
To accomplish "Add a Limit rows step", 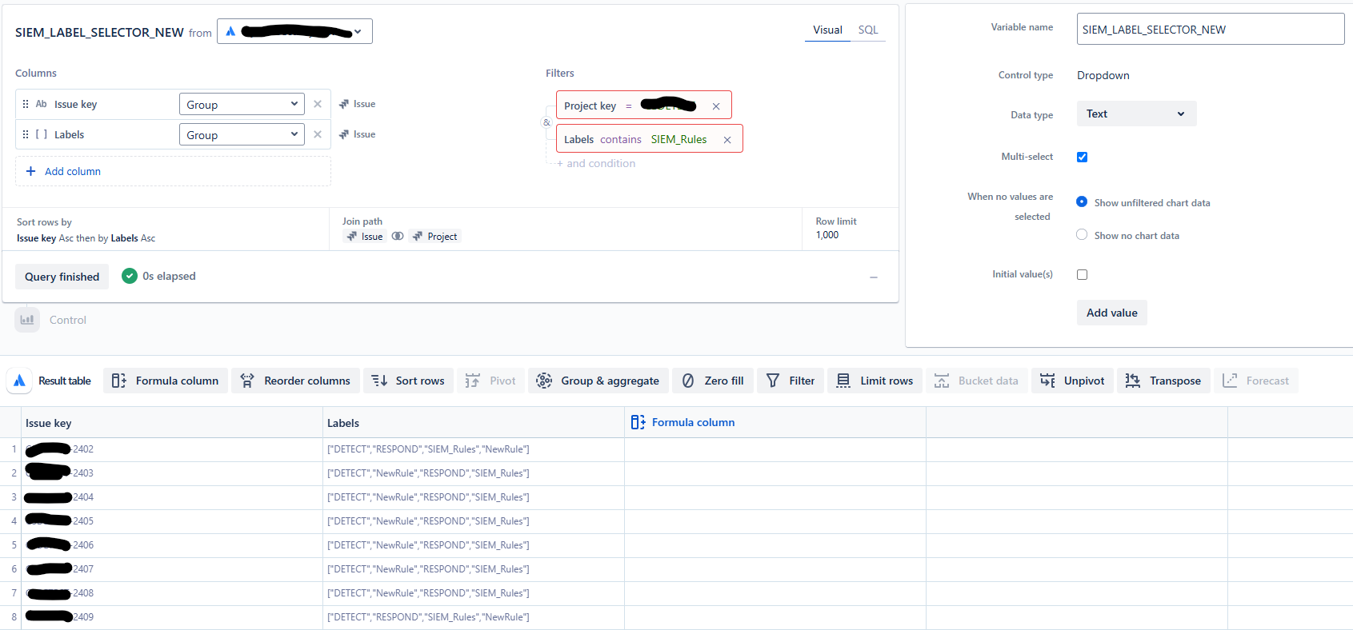I will pos(875,381).
